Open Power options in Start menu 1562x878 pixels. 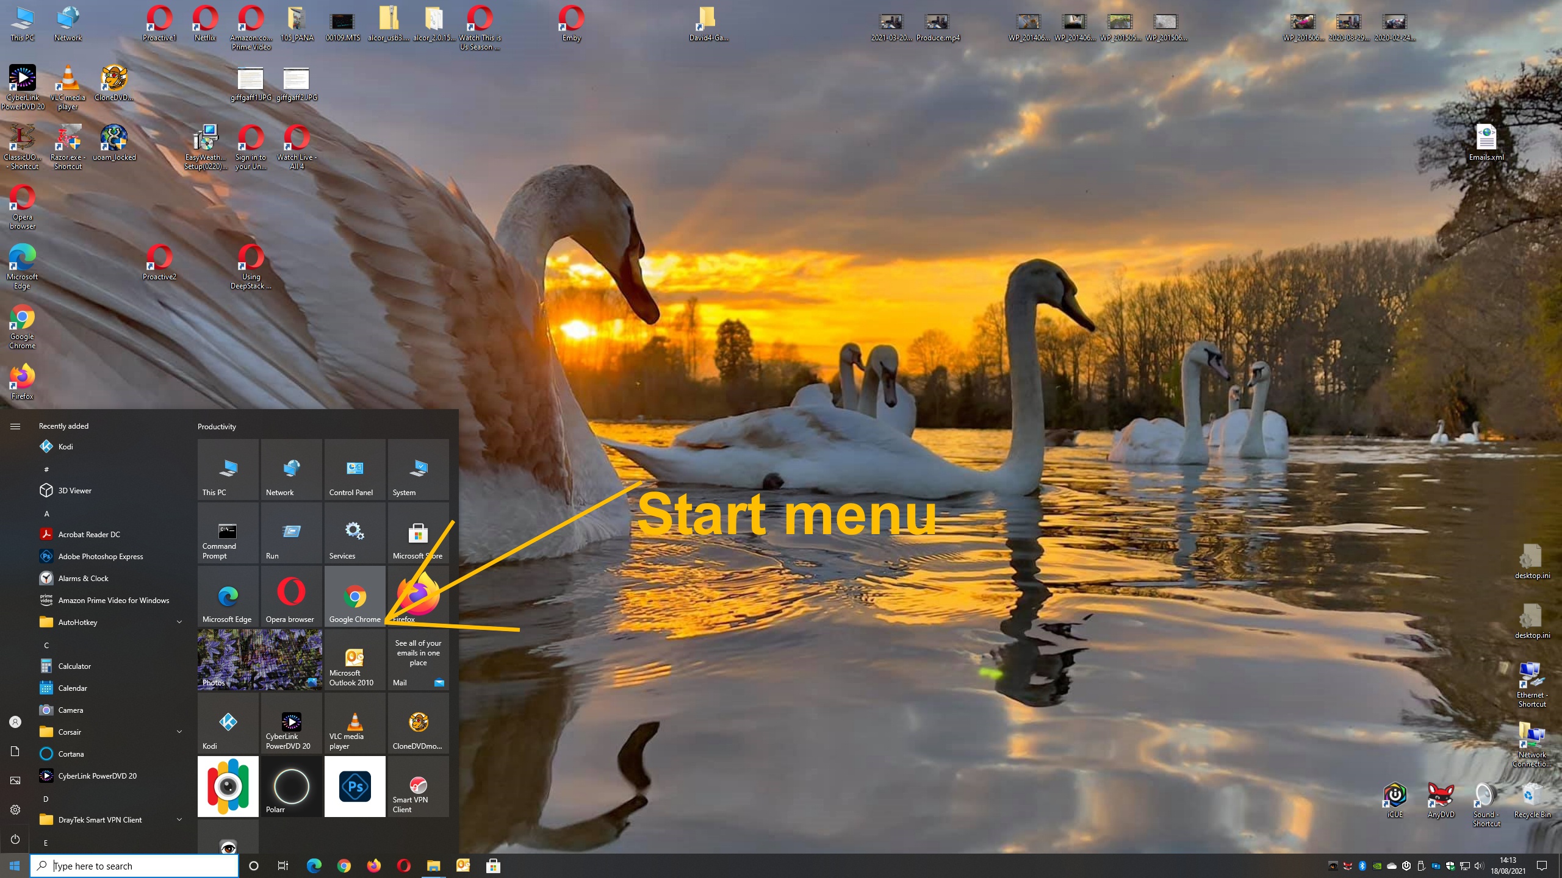15,839
